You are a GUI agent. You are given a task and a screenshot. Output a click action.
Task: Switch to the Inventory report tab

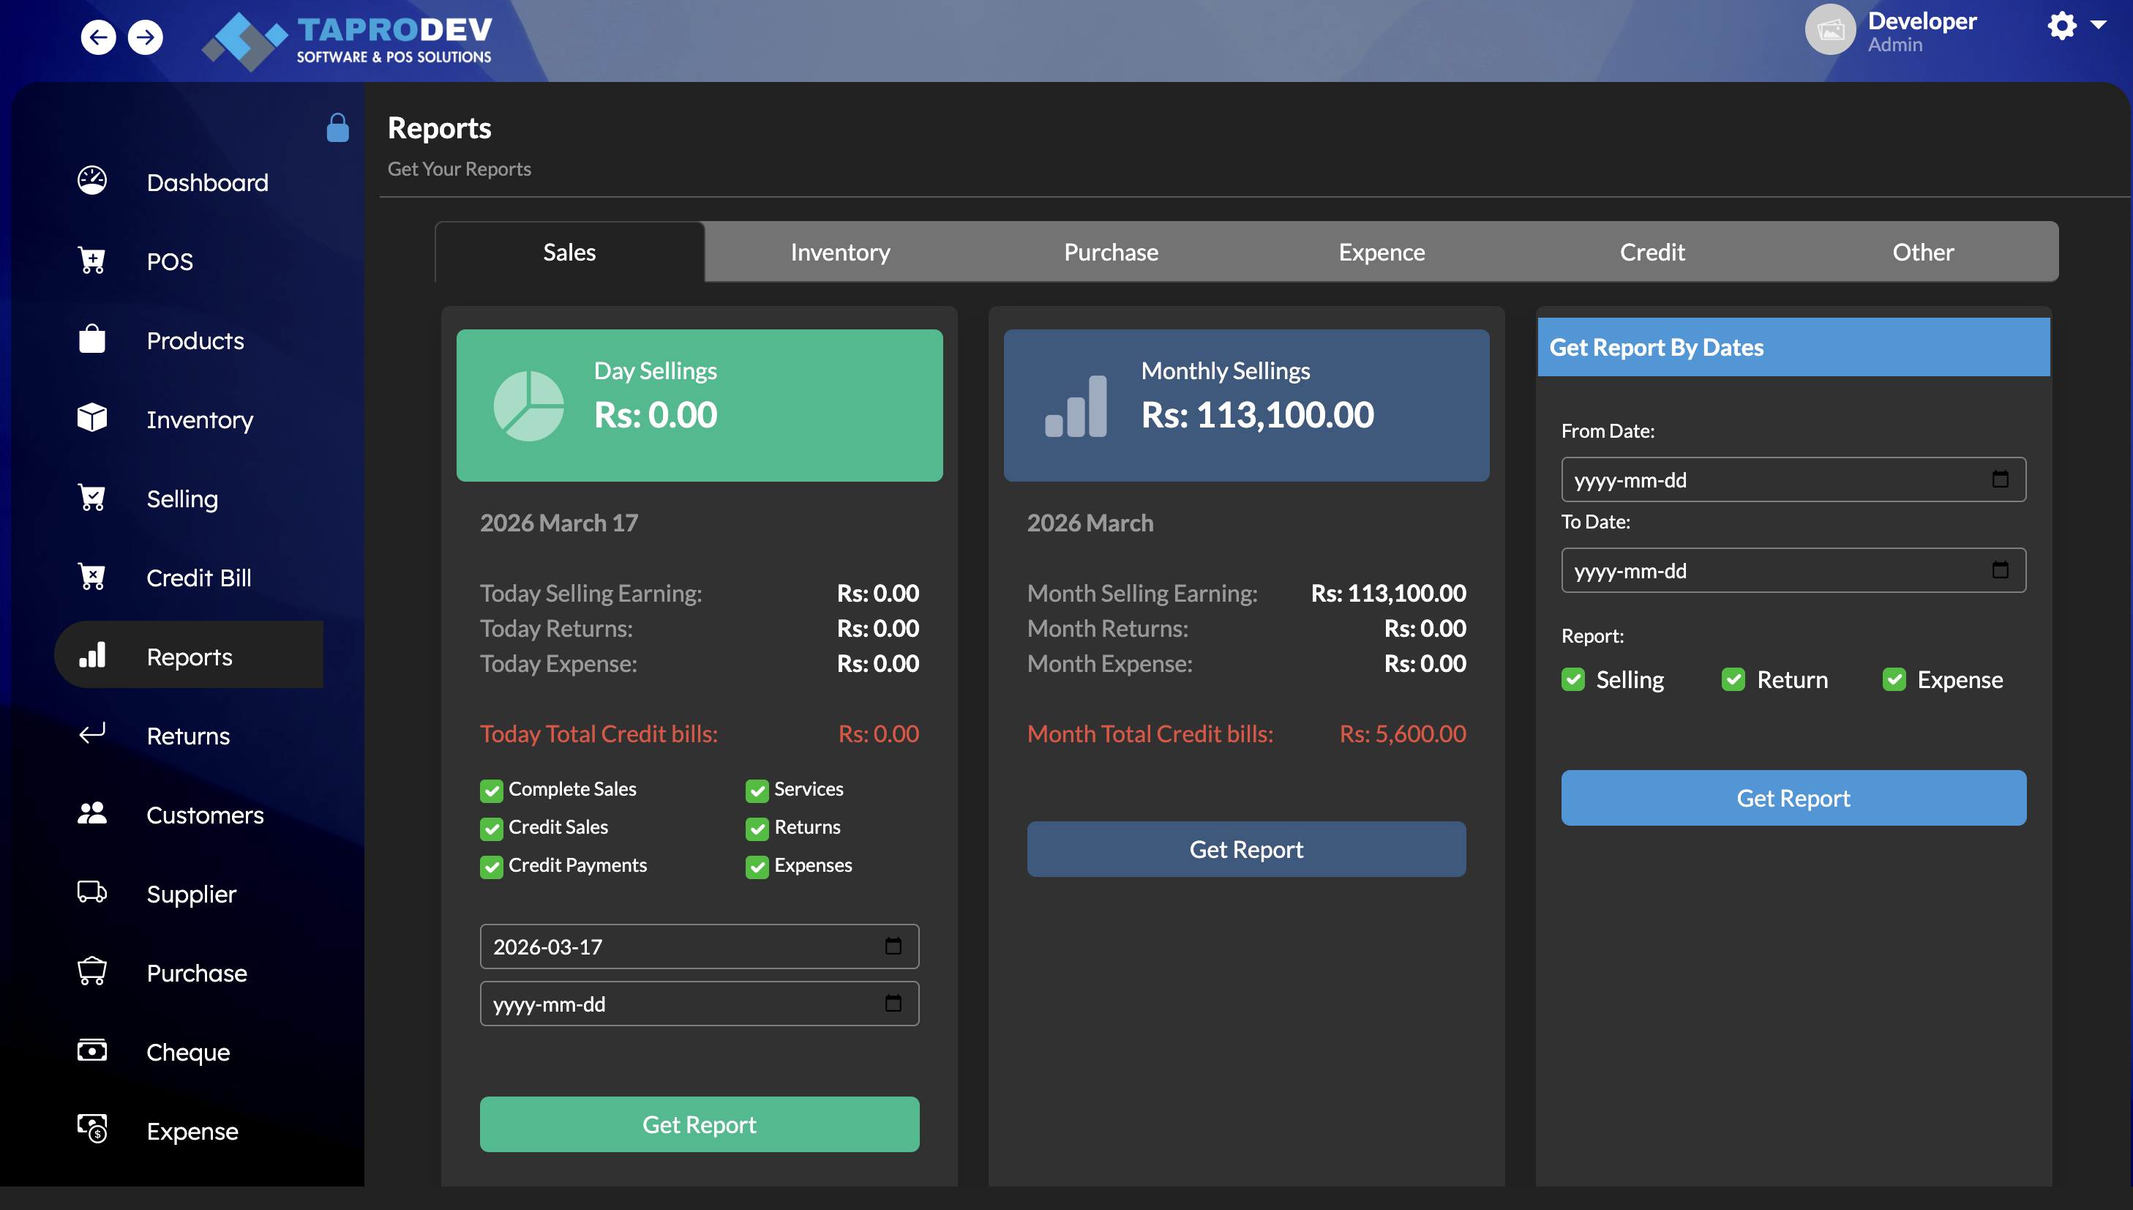[840, 252]
